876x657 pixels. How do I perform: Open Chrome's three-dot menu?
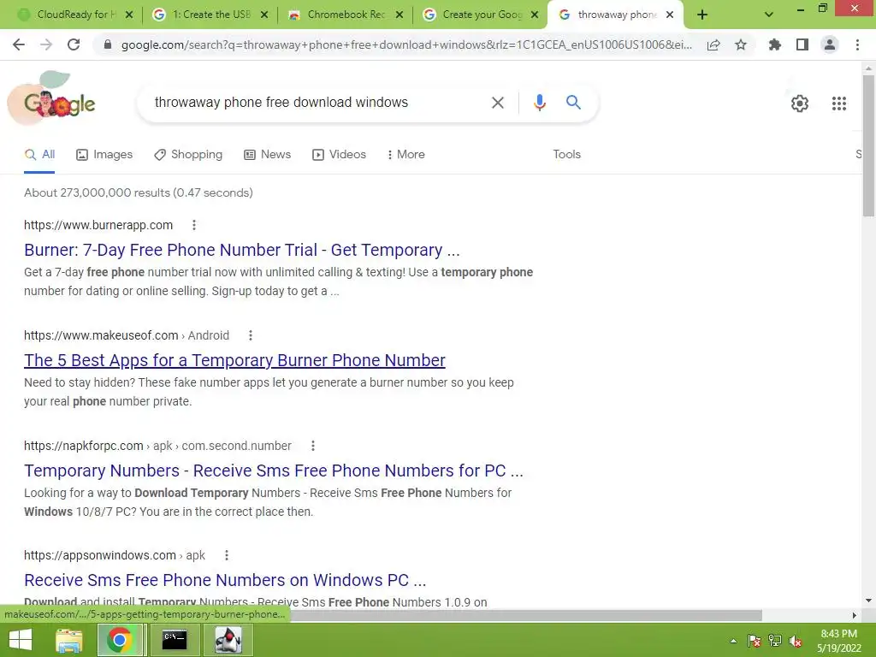pos(857,44)
